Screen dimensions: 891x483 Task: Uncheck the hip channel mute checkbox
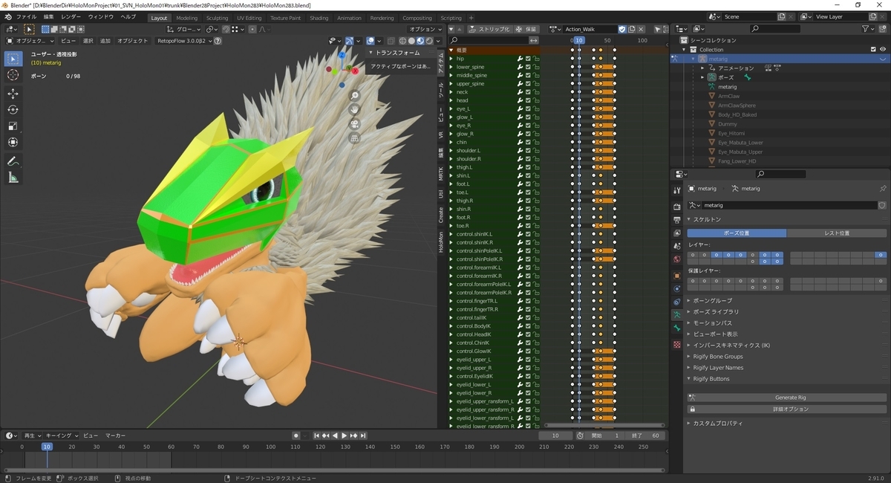(x=528, y=58)
